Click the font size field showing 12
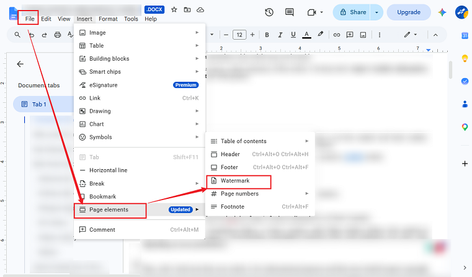472x277 pixels. (239, 35)
